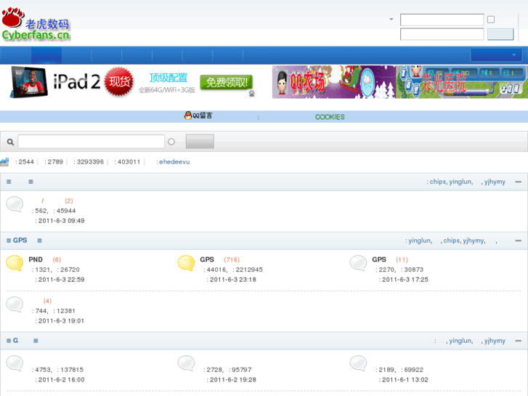Click the login button beside the password field
This screenshot has height=396, width=528.
click(500, 34)
